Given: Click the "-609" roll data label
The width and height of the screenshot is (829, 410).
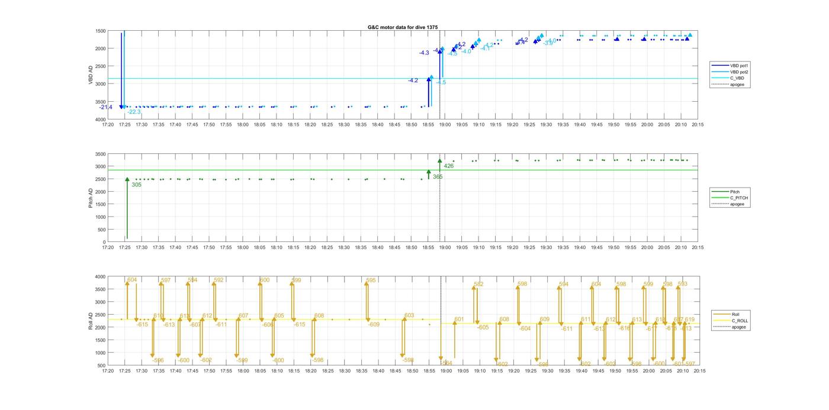Looking at the screenshot, I should click(x=373, y=325).
